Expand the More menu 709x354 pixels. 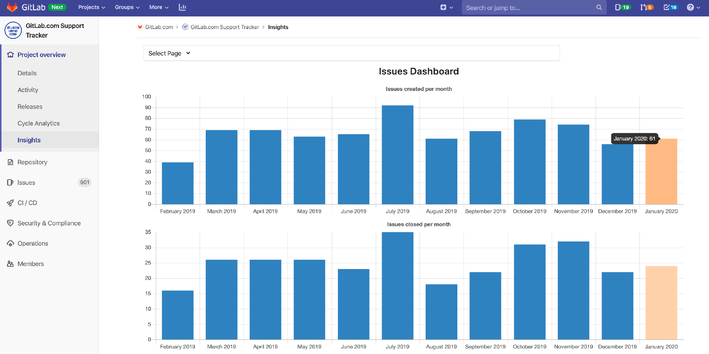pos(158,7)
